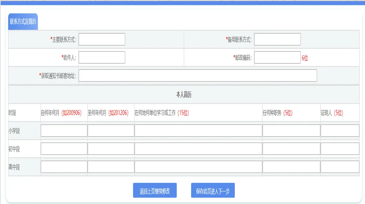
Task: Click the 备用联系方式 input field
Action: coord(277,39)
